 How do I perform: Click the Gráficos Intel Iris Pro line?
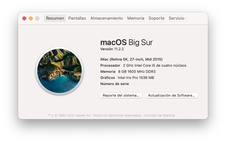(x=127, y=78)
